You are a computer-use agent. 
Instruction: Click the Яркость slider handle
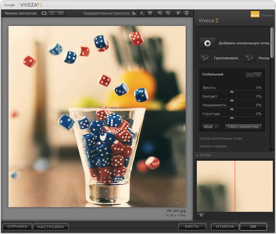[232, 92]
